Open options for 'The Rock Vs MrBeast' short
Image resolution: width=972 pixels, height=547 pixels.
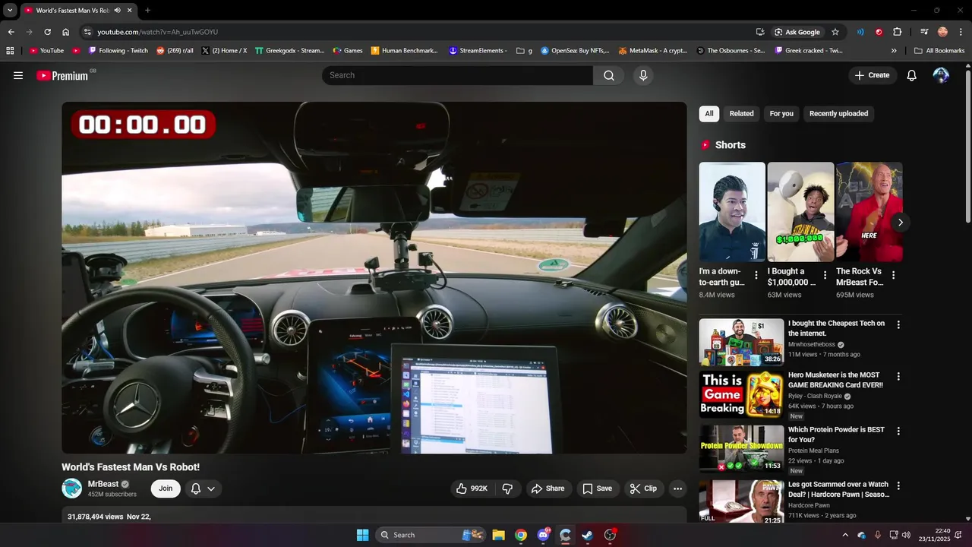point(893,275)
